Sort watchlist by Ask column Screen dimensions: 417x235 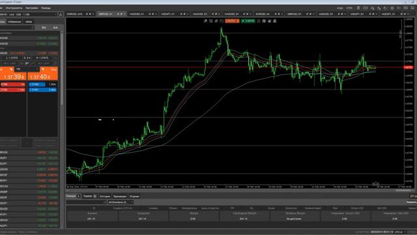point(55,27)
